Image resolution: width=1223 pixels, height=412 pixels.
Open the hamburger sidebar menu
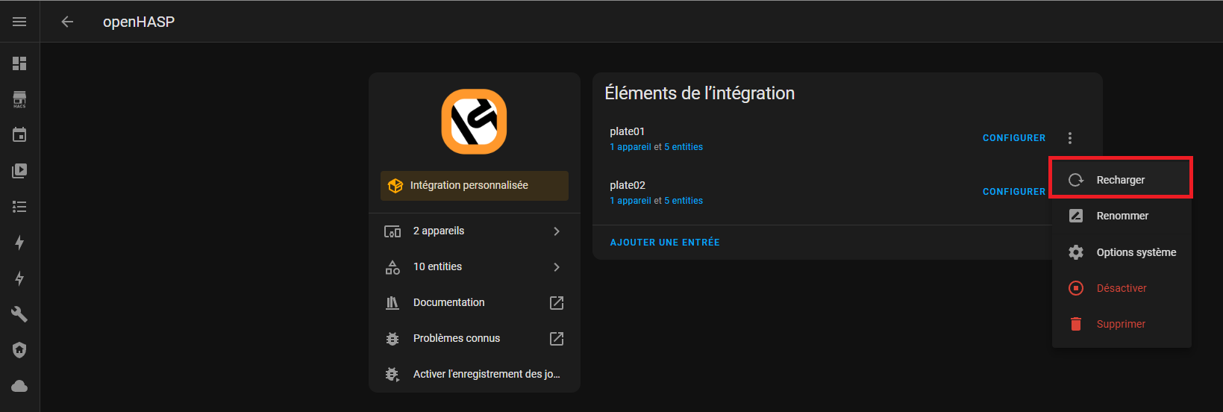(x=19, y=22)
